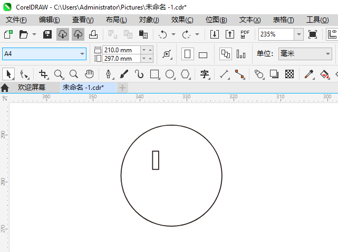Select the Artistic Media brush tool
The image size is (338, 252).
124,74
